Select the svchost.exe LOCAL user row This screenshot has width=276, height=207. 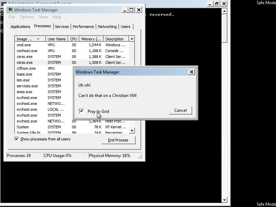pyautogui.click(x=44, y=109)
